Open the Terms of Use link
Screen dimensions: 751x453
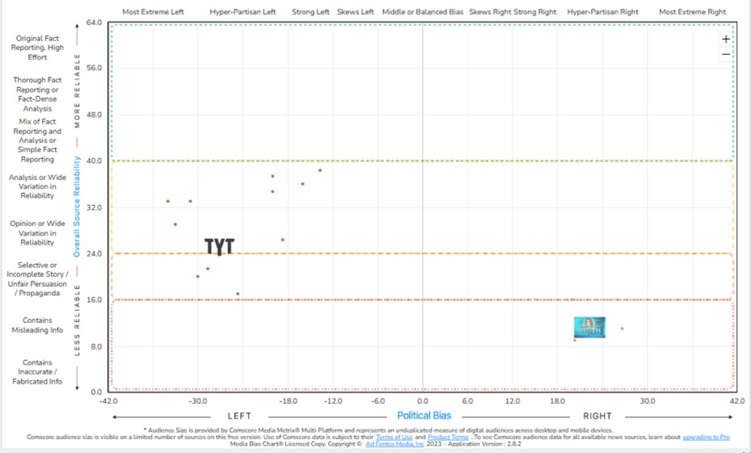pos(394,437)
